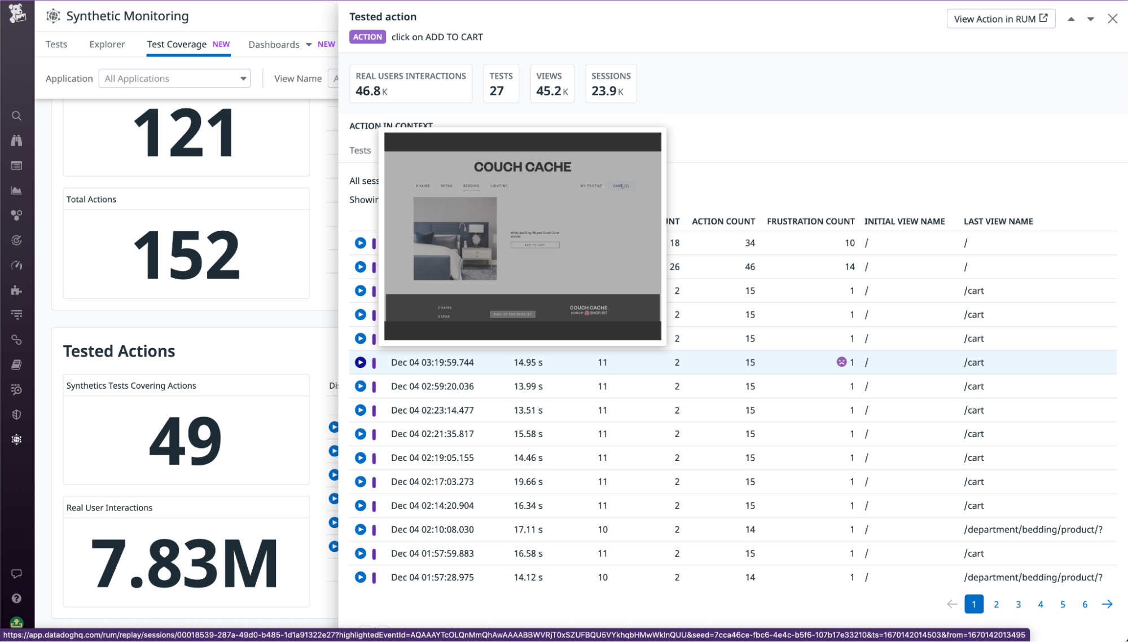Select the Monitors target icon
The image size is (1128, 642).
17,240
